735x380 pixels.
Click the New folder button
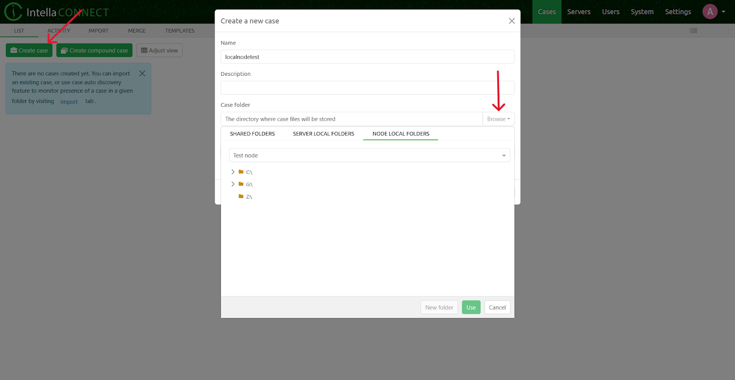tap(439, 307)
